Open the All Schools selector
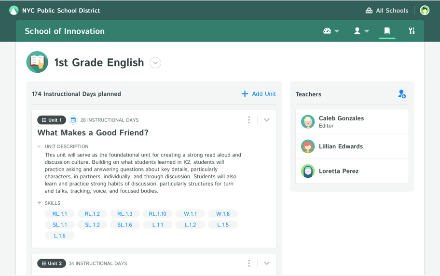The image size is (440, 276). pyautogui.click(x=386, y=11)
